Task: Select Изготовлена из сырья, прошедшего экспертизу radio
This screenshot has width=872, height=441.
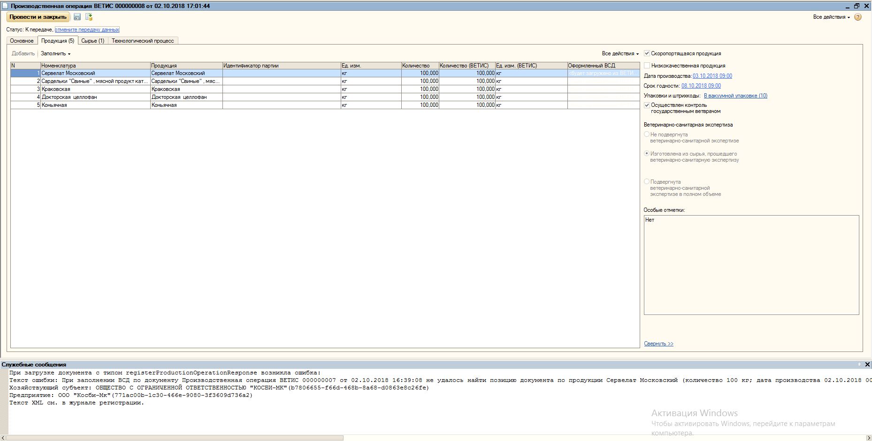Action: click(x=647, y=154)
